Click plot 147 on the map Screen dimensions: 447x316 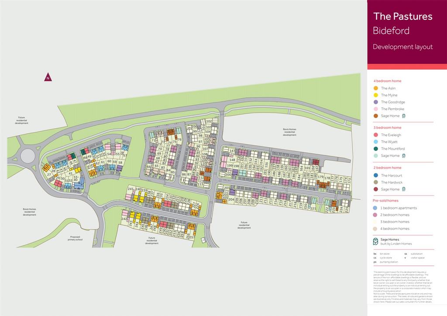click(232, 151)
